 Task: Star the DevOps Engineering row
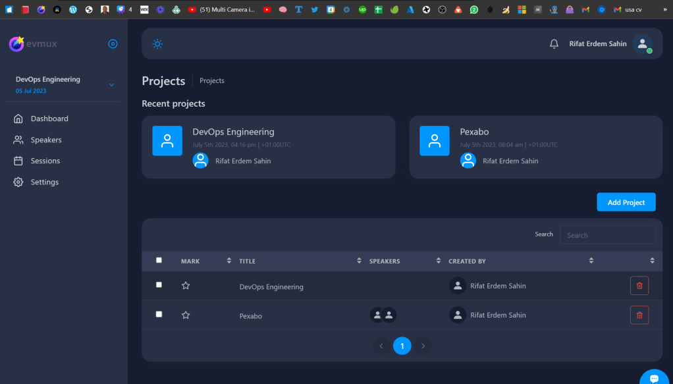point(186,286)
